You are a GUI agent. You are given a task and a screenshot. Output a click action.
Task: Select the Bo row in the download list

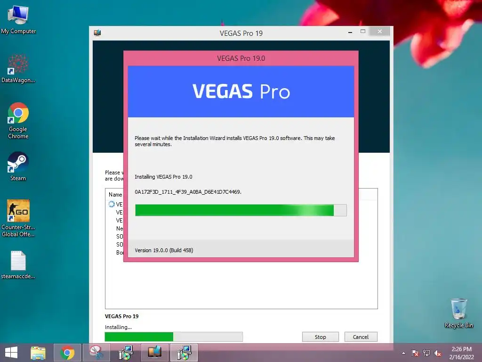(x=119, y=253)
